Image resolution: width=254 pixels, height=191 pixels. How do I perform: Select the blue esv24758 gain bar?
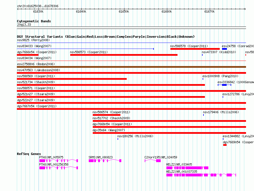(224, 49)
